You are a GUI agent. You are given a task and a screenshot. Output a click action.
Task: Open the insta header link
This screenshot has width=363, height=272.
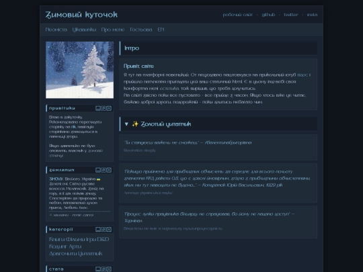(x=312, y=15)
